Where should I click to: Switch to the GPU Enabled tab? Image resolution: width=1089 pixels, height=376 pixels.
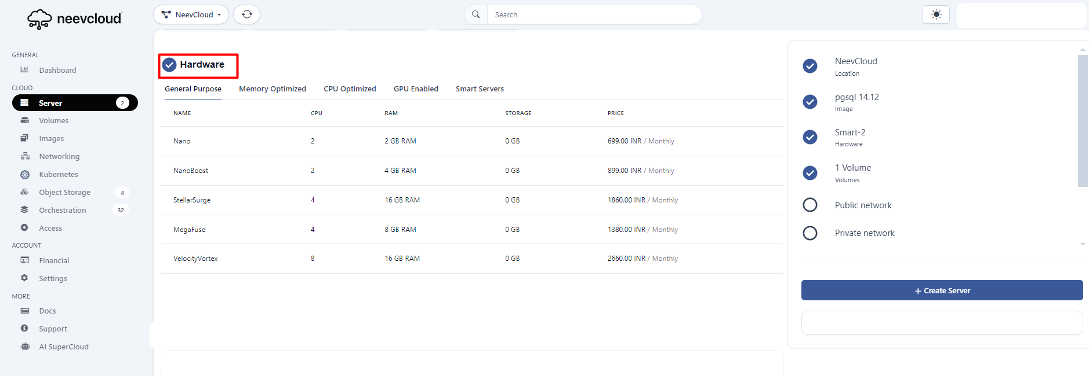pyautogui.click(x=415, y=89)
